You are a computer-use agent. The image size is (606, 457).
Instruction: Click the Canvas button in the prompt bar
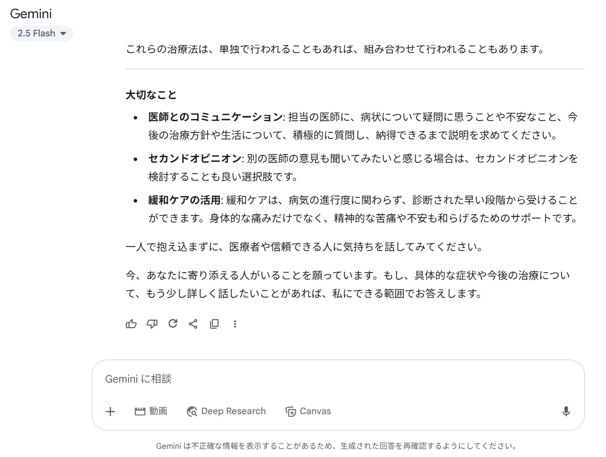308,412
